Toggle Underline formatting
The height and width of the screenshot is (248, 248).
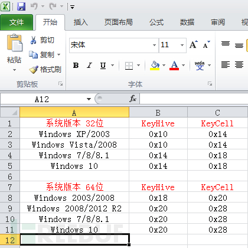[103, 66]
